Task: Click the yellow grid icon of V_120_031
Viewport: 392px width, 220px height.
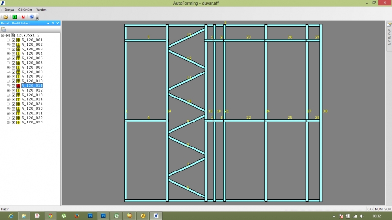Action: click(x=18, y=113)
